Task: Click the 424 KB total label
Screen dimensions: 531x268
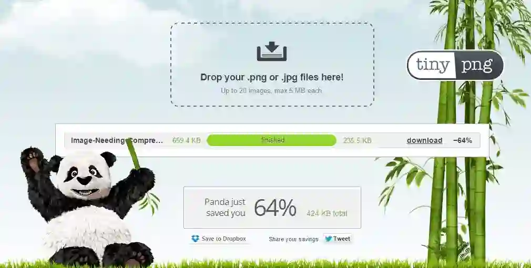Action: pos(327,213)
